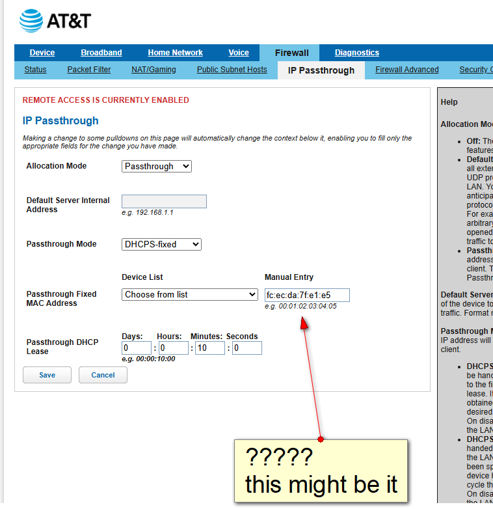Click the lease Minutes input field
This screenshot has width=493, height=509.
click(x=210, y=348)
